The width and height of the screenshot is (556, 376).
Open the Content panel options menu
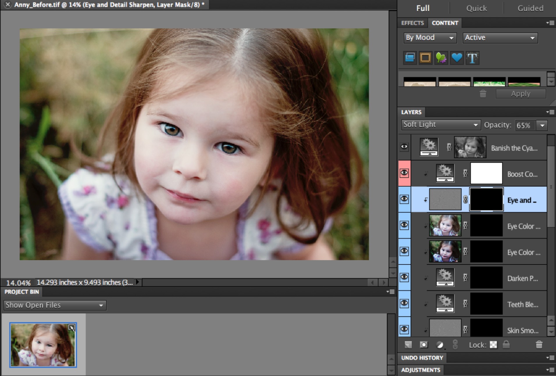tap(550, 23)
